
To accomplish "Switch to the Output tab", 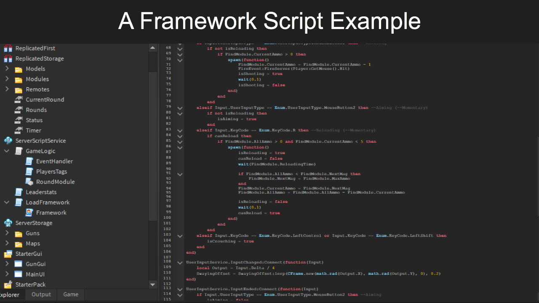I will pyautogui.click(x=41, y=295).
